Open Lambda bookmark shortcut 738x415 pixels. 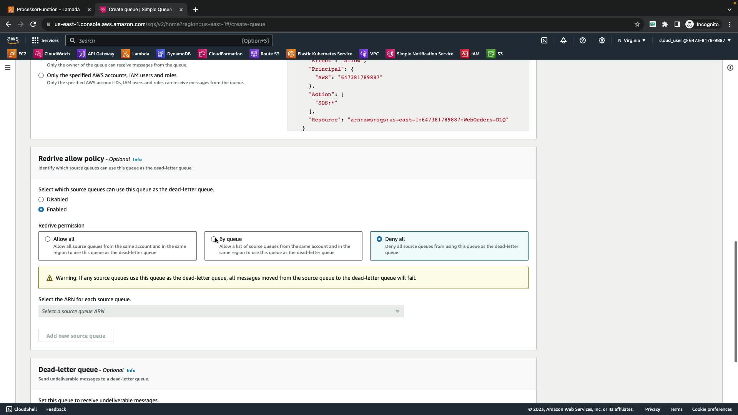[136, 54]
